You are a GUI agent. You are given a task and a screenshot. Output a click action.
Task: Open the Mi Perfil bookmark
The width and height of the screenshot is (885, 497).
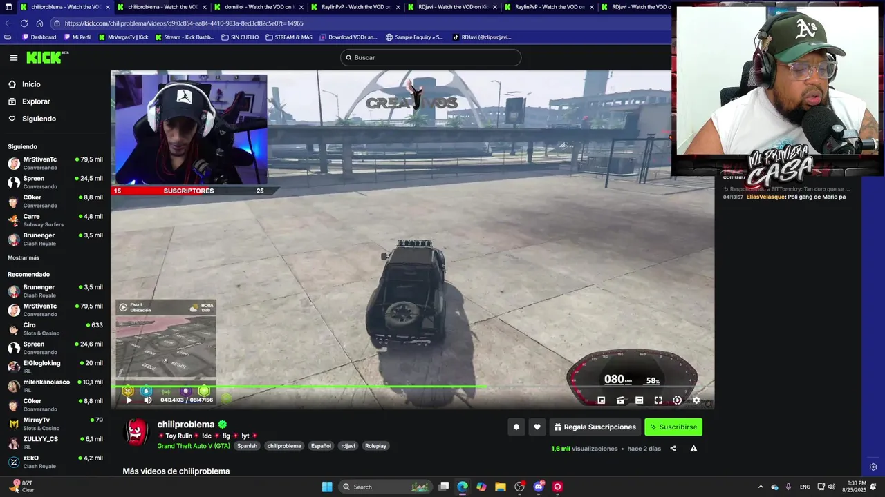point(77,37)
